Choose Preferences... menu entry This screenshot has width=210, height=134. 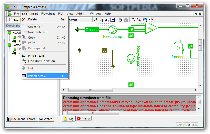click(45, 76)
